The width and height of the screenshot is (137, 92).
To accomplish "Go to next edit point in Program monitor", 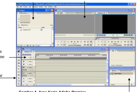I will (x=121, y=42).
